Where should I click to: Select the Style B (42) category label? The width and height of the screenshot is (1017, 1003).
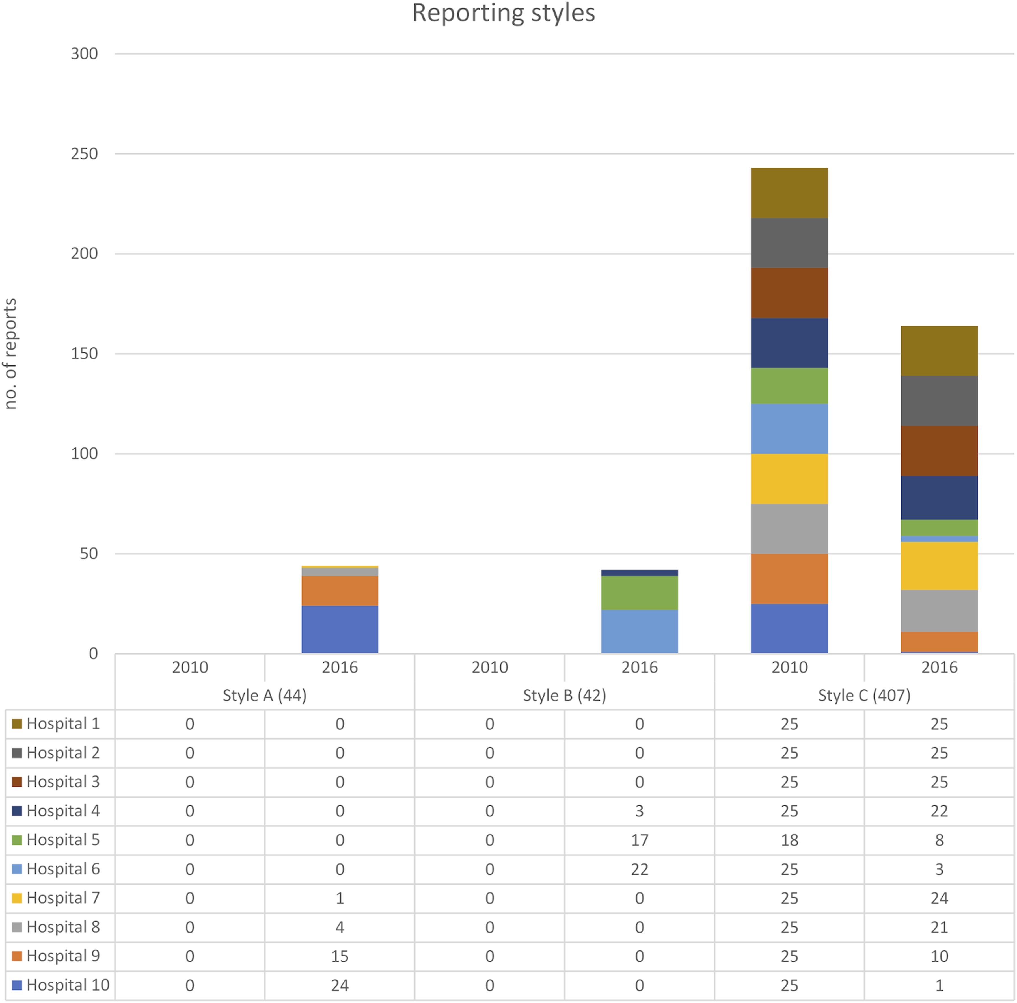564,695
